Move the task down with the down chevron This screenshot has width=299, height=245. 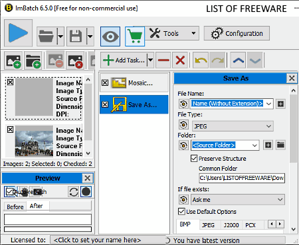pyautogui.click(x=255, y=60)
